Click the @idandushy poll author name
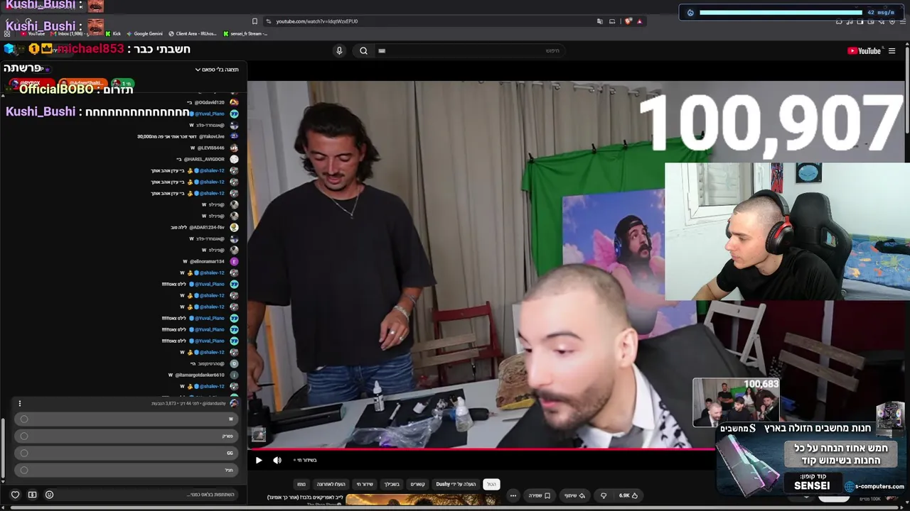Viewport: 910px width, 511px height. pos(214,403)
